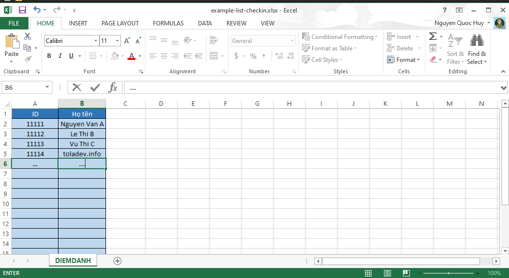Image resolution: width=509 pixels, height=278 pixels.
Task: Switch to Page Layout view
Action: pyautogui.click(x=387, y=273)
